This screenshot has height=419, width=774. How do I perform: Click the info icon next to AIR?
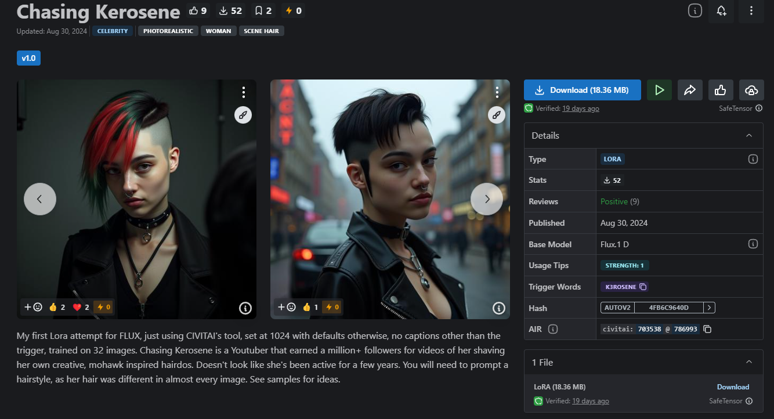click(553, 329)
